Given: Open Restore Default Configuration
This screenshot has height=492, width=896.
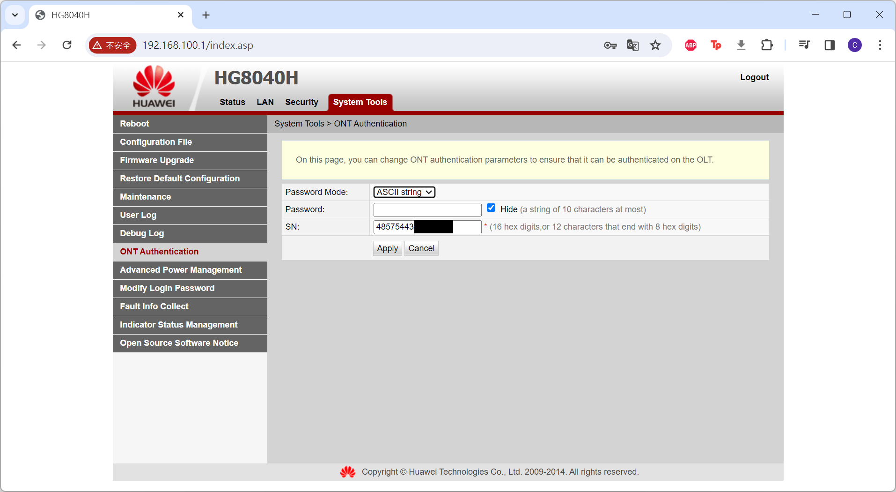Looking at the screenshot, I should pos(190,179).
